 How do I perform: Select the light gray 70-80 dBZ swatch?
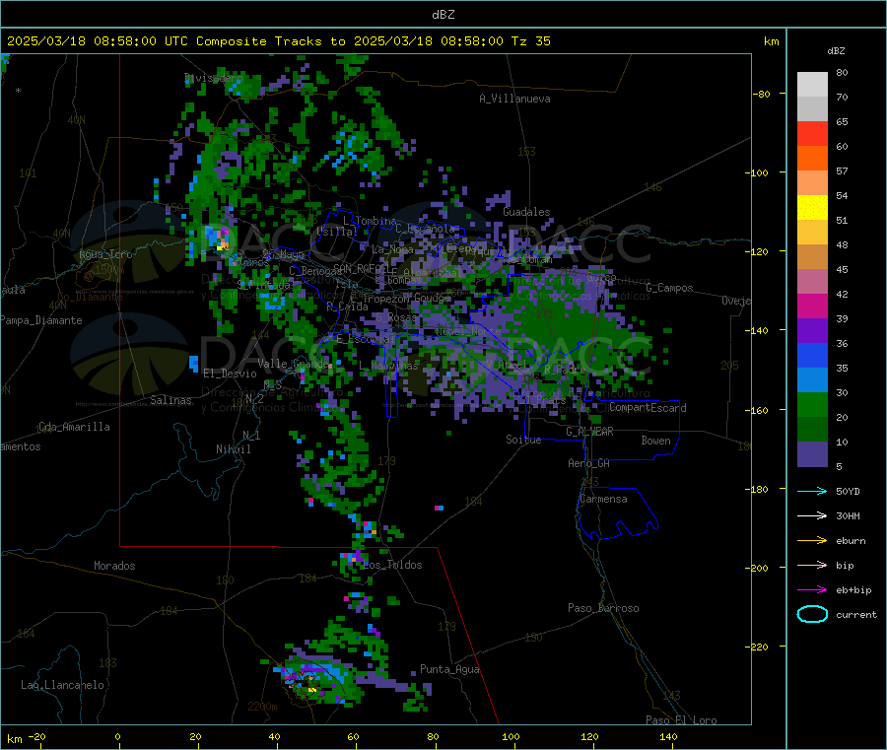pos(812,85)
